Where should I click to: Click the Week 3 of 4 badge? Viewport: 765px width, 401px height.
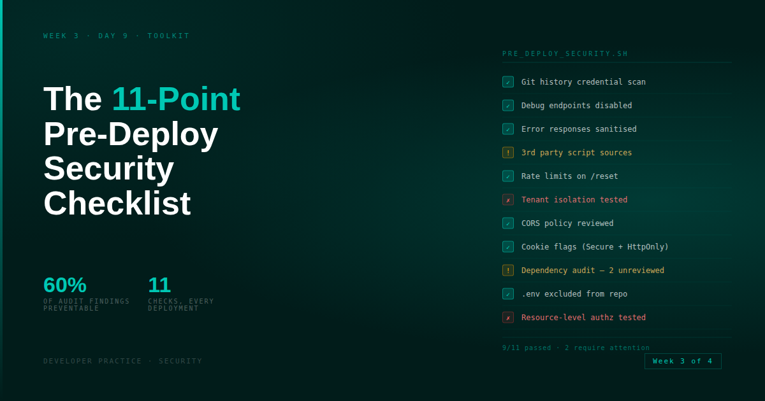[683, 362]
